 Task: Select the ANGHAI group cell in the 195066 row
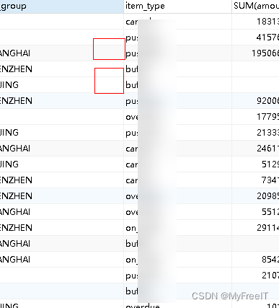[x=61, y=53]
